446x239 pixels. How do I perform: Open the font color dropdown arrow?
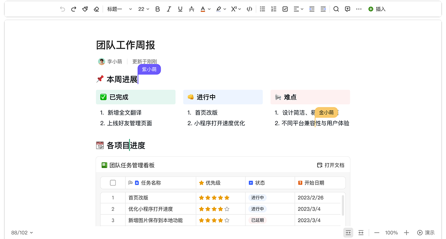click(x=209, y=9)
